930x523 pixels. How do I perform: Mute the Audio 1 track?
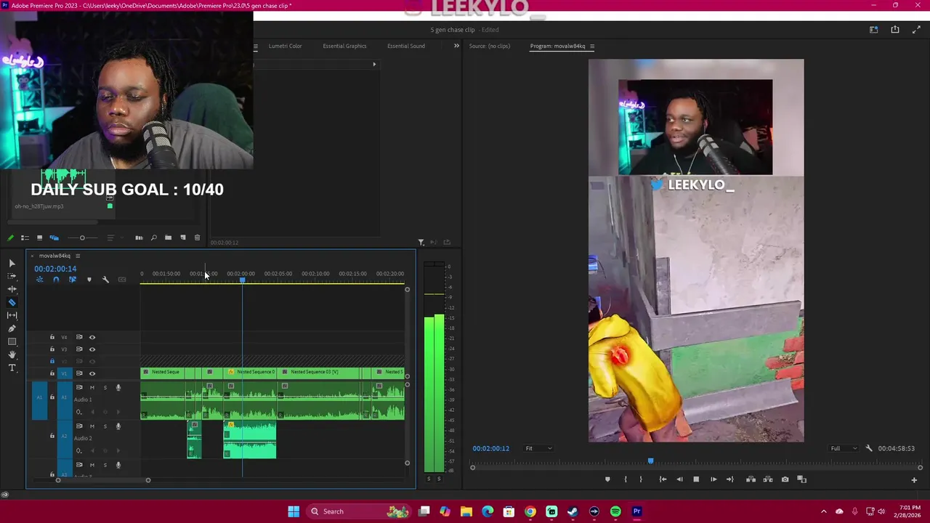pyautogui.click(x=92, y=387)
